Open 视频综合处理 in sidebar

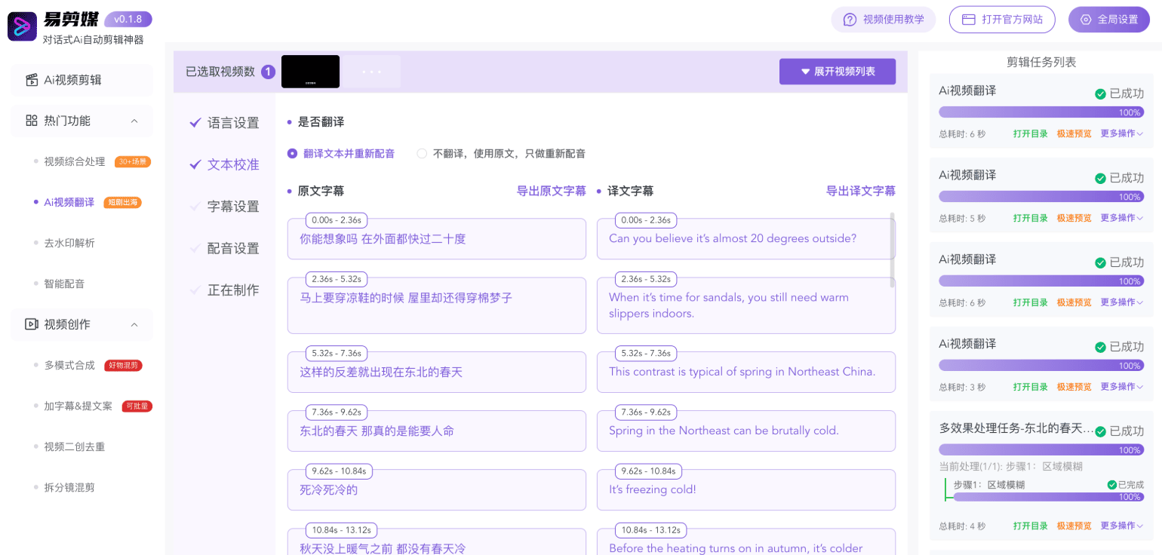75,161
